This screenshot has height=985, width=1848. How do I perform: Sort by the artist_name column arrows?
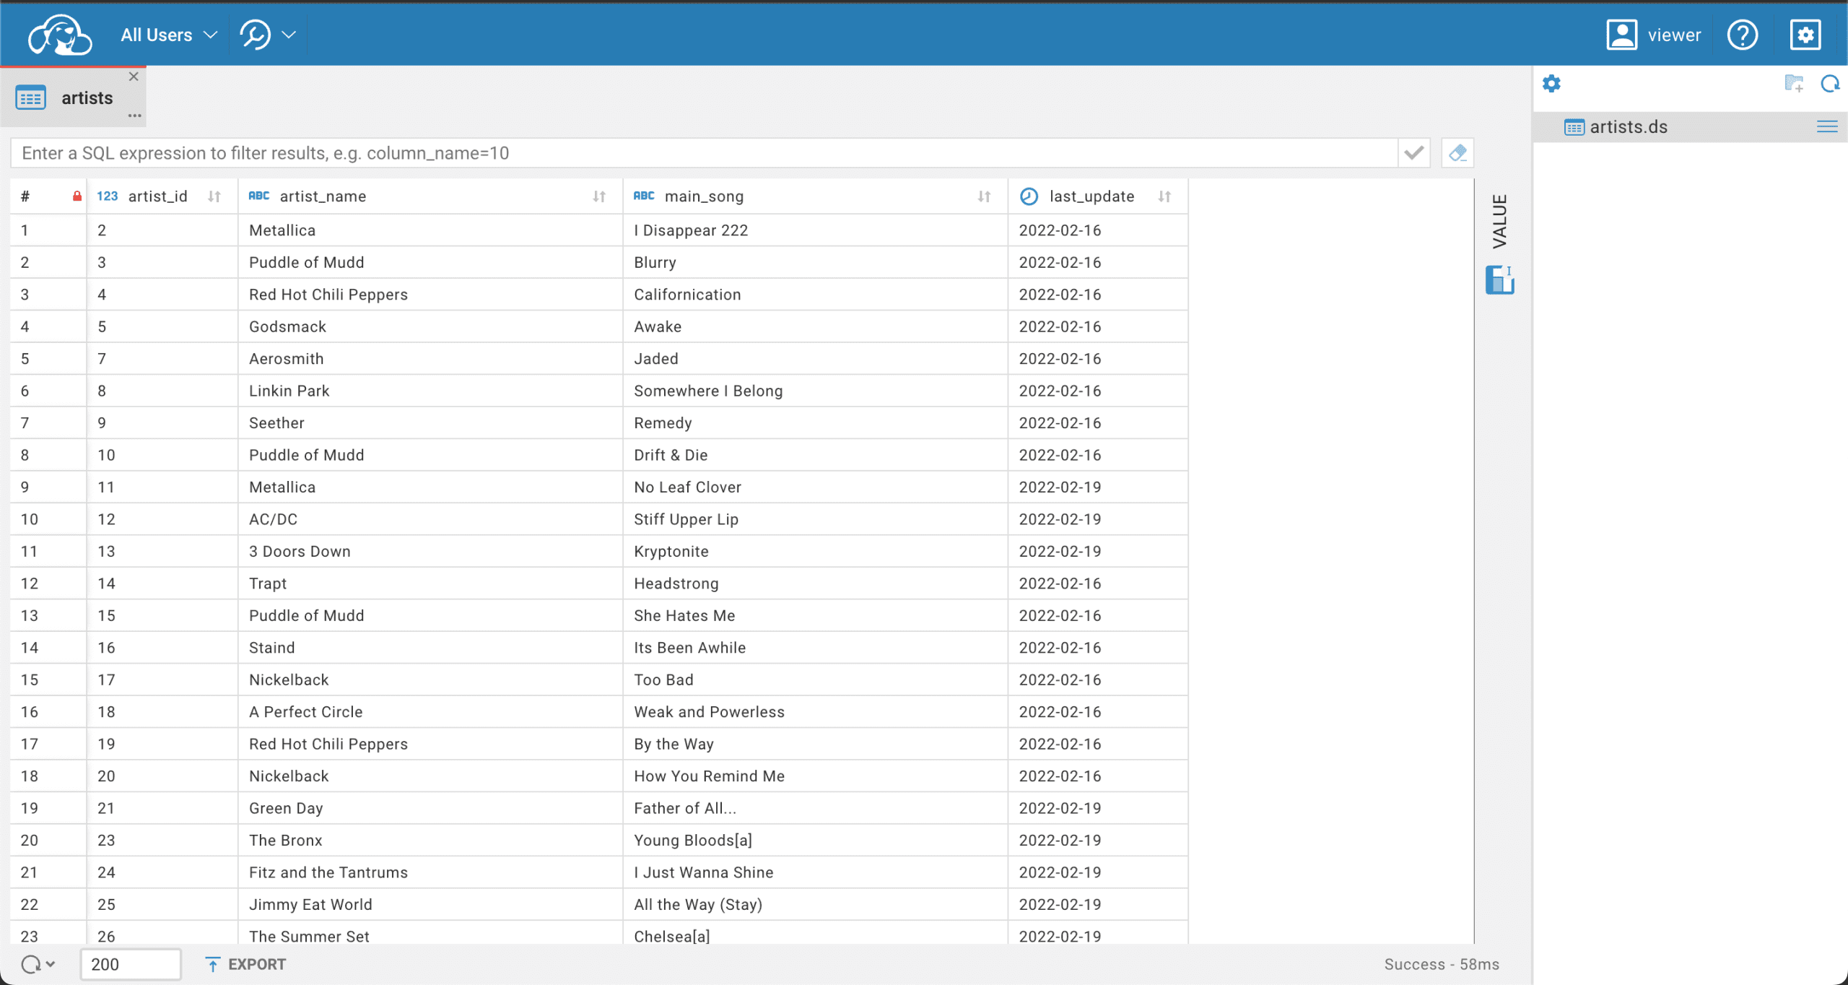click(x=599, y=196)
